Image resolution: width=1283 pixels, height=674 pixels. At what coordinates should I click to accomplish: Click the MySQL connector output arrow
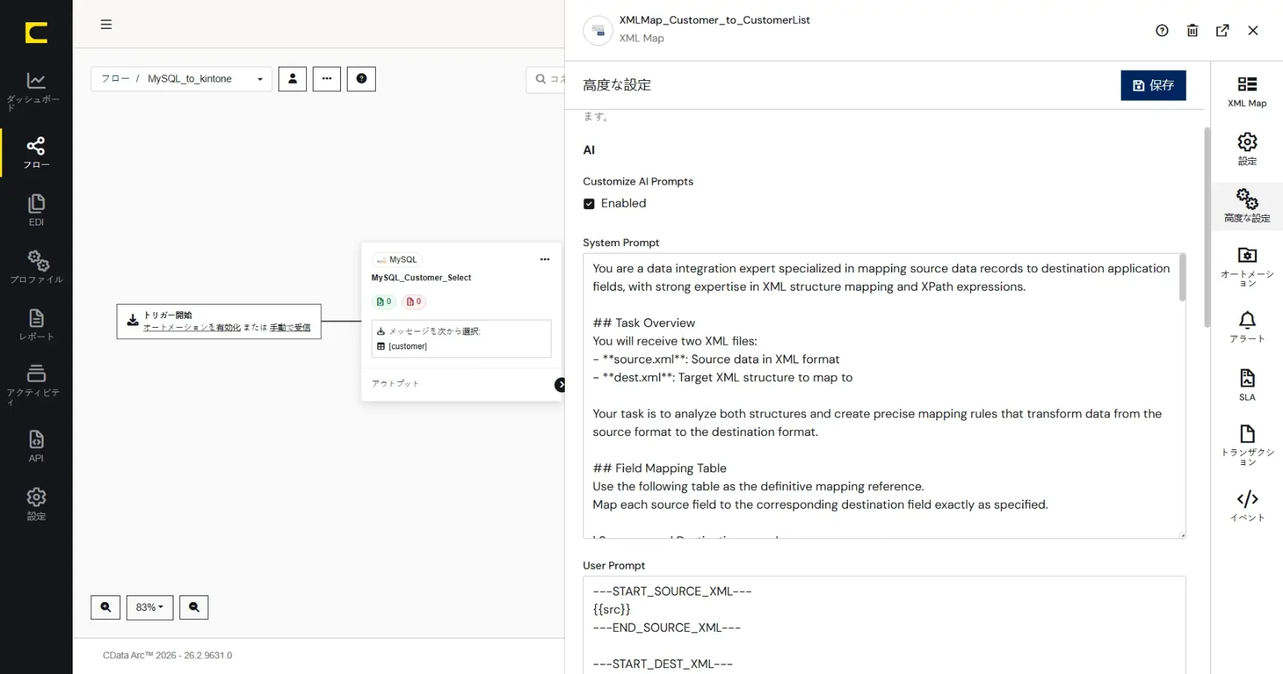click(x=560, y=385)
